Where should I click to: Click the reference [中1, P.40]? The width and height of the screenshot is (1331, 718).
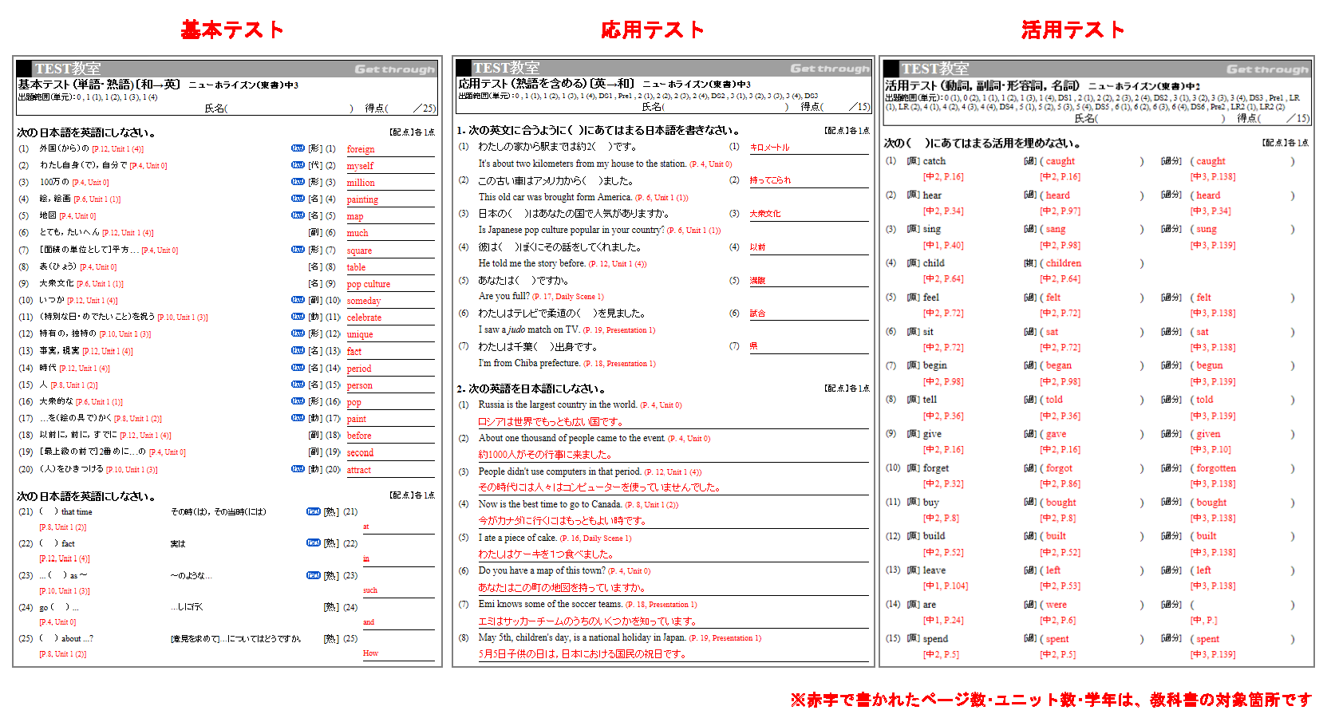point(943,245)
